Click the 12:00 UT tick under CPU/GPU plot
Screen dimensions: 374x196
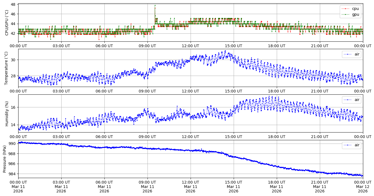click(190, 46)
